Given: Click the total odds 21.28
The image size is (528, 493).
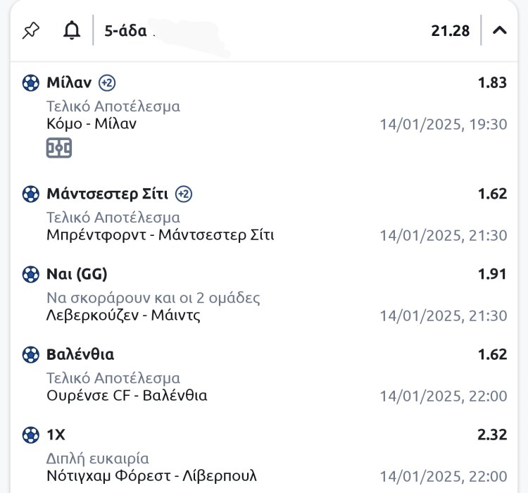Looking at the screenshot, I should pyautogui.click(x=450, y=30).
